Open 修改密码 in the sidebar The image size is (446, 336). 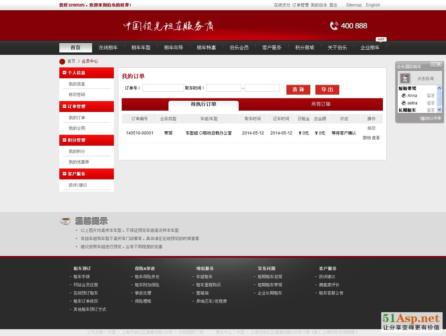click(77, 95)
